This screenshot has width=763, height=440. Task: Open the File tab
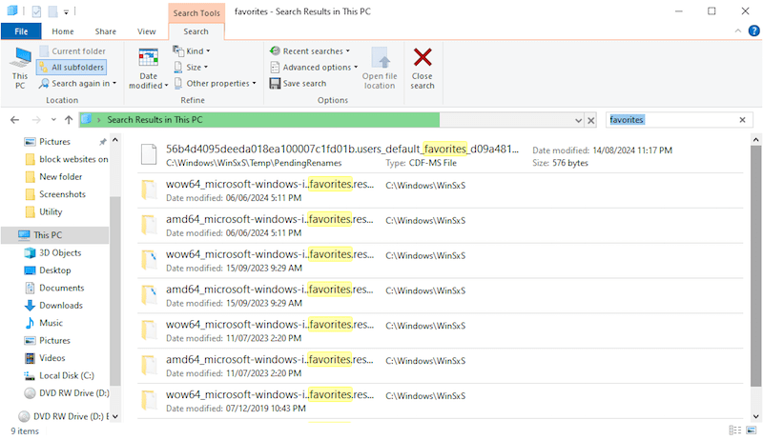pos(21,31)
